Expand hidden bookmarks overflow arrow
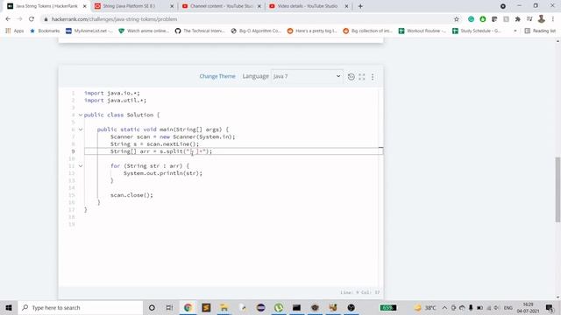This screenshot has height=315, width=561. click(x=515, y=31)
